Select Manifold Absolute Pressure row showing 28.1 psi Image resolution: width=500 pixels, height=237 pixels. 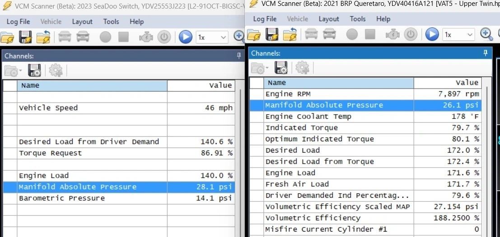point(119,187)
